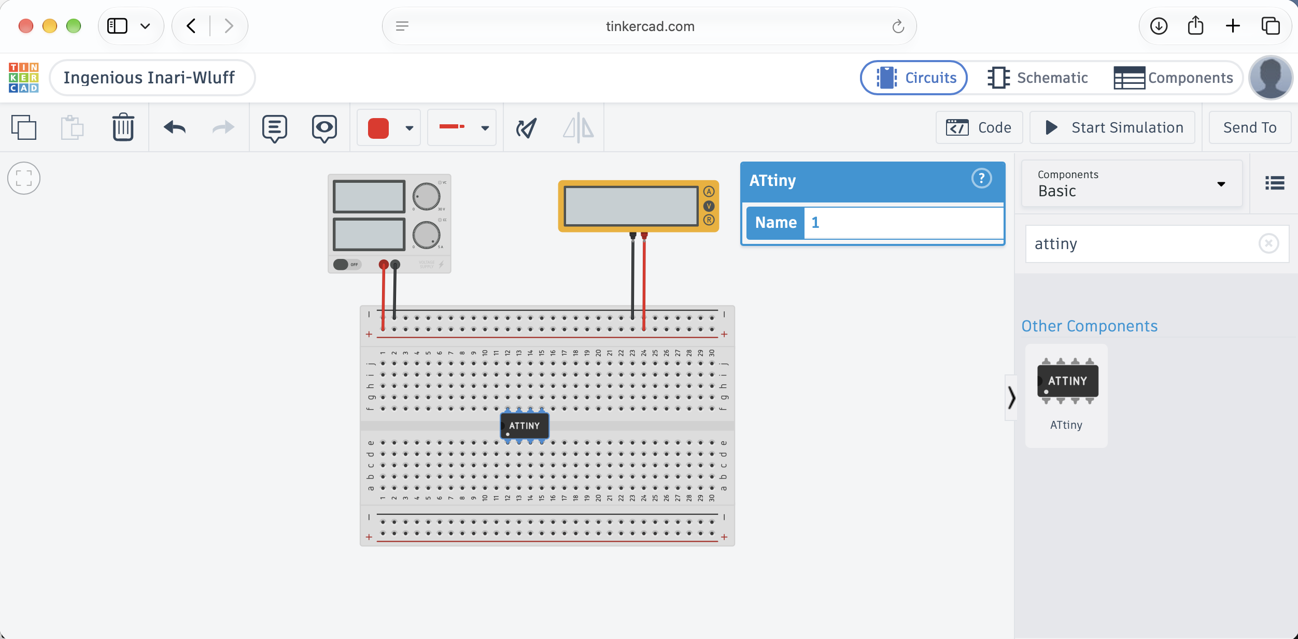This screenshot has width=1298, height=639.
Task: Select the red wire color swatch
Action: pos(378,128)
